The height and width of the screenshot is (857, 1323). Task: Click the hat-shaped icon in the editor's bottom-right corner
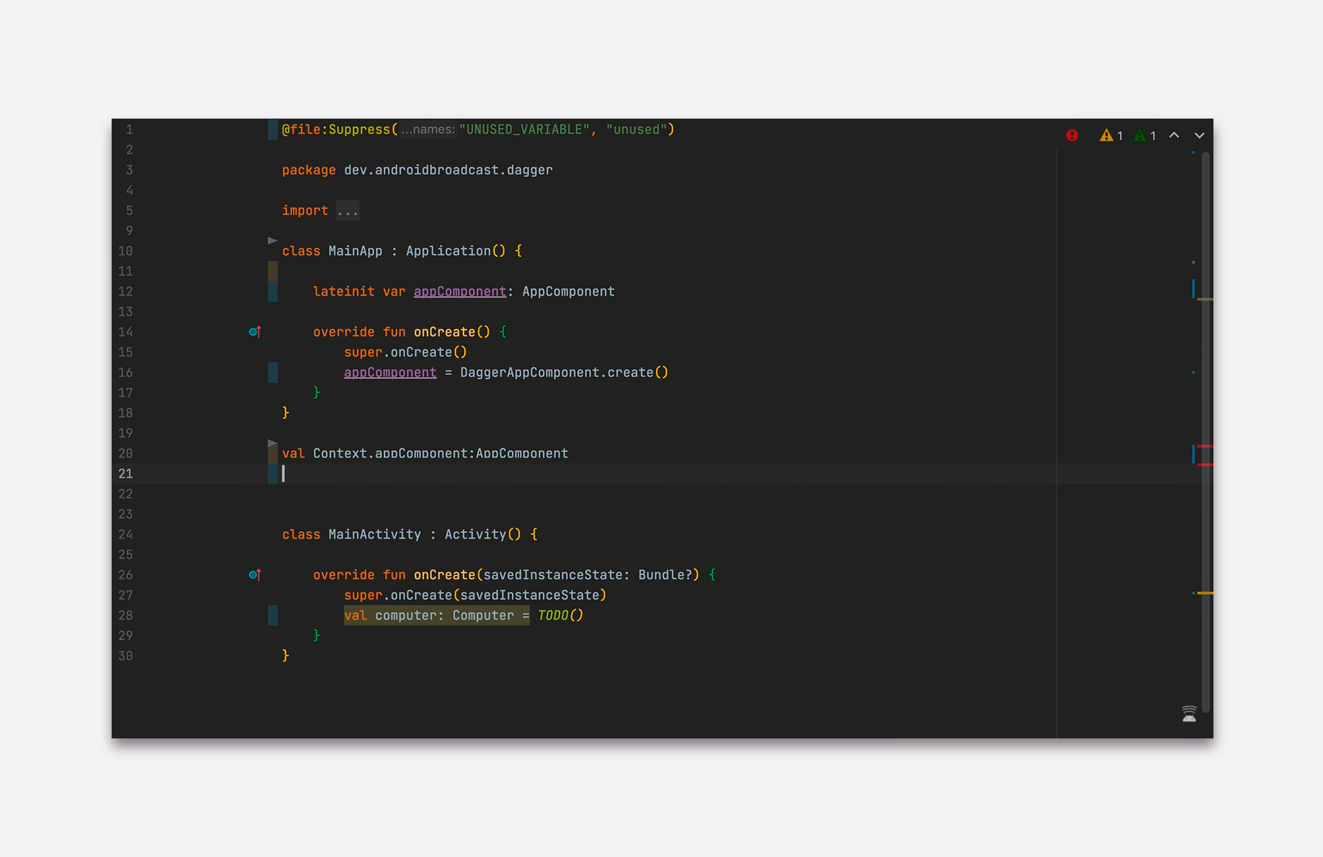(x=1189, y=714)
